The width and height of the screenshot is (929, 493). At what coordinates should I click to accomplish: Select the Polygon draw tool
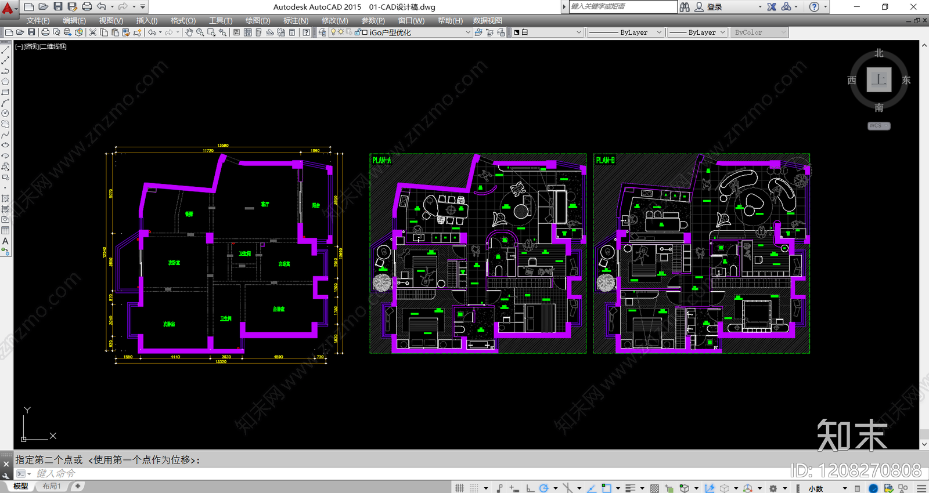coord(5,82)
